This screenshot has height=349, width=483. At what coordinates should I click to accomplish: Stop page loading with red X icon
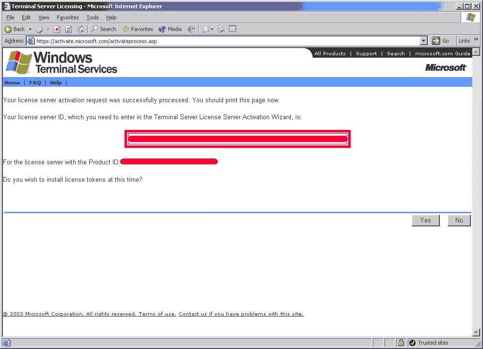tap(57, 29)
